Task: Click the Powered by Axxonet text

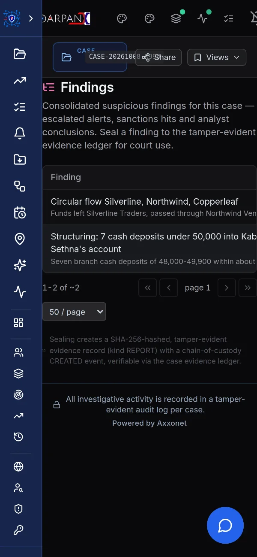Action: tap(149, 423)
